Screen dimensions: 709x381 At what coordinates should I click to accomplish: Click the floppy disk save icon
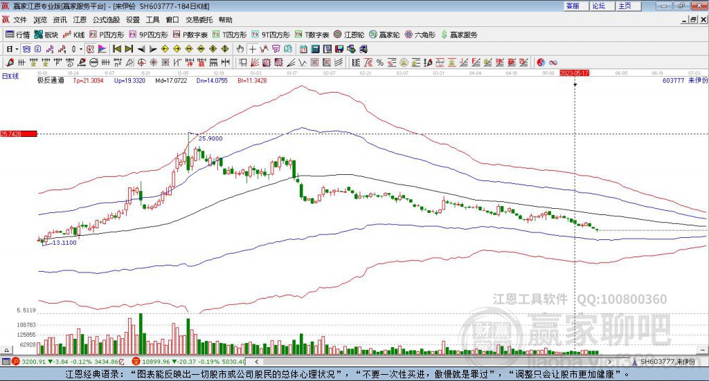[339, 49]
